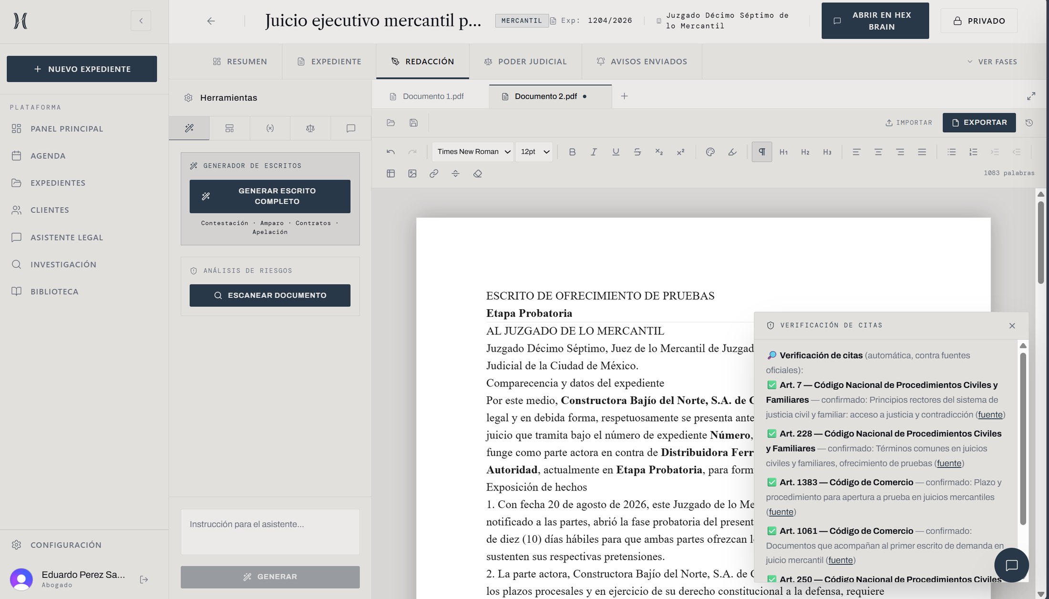Undo the last edit
Viewport: 1049px width, 599px height.
coord(391,152)
